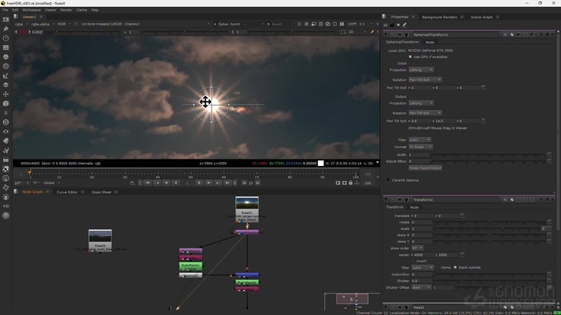Select the RotoPaint1 node
This screenshot has width=561, height=315.
tap(191, 266)
